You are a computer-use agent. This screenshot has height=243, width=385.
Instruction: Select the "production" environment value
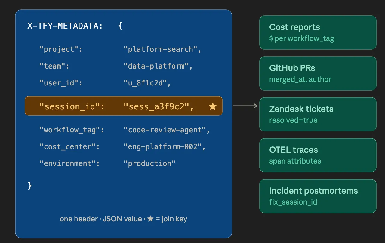[149, 164]
